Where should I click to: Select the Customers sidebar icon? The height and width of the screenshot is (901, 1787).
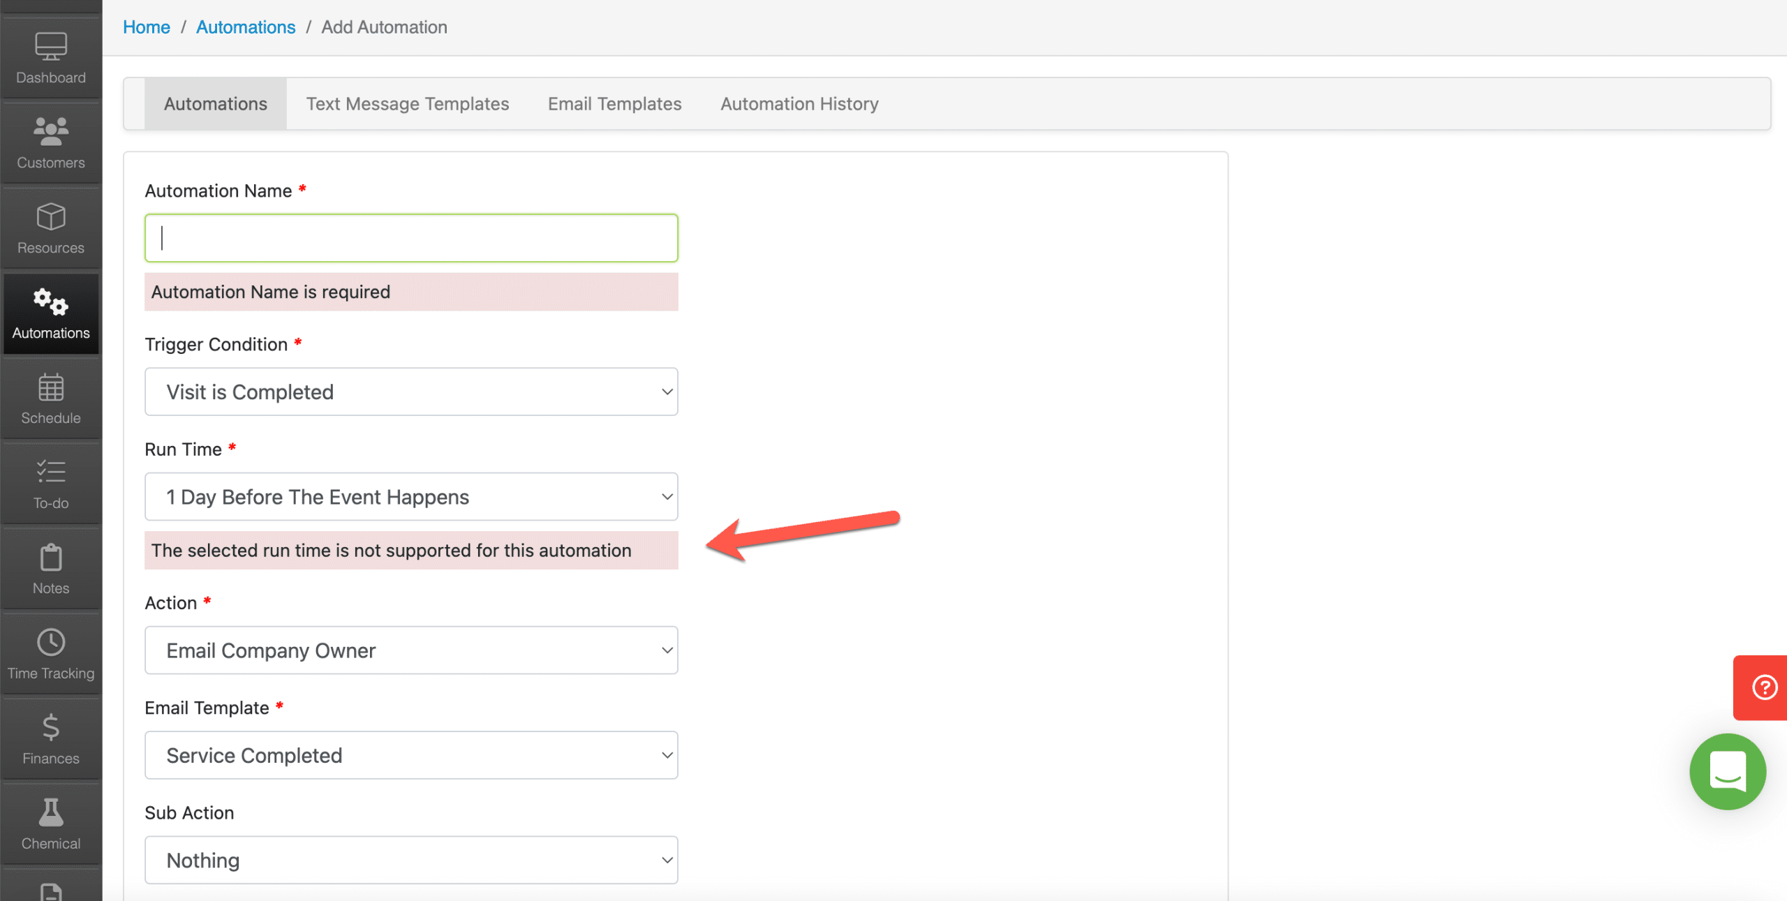pyautogui.click(x=50, y=140)
